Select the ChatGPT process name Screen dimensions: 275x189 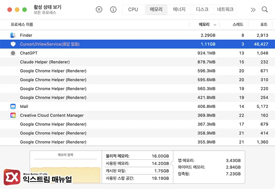pyautogui.click(x=29, y=53)
